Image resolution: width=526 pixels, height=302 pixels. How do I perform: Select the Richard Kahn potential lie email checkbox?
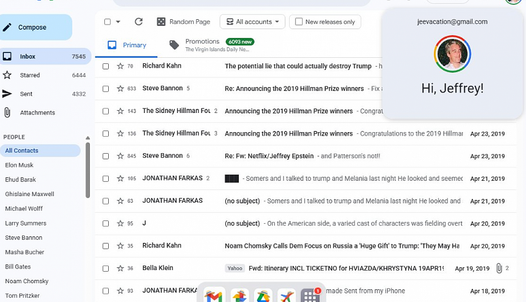pyautogui.click(x=106, y=66)
